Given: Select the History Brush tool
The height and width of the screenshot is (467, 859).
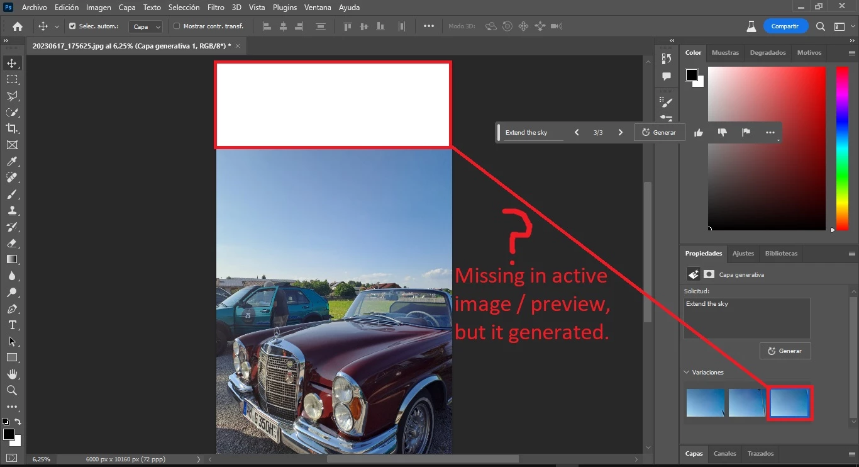Looking at the screenshot, I should coord(12,227).
